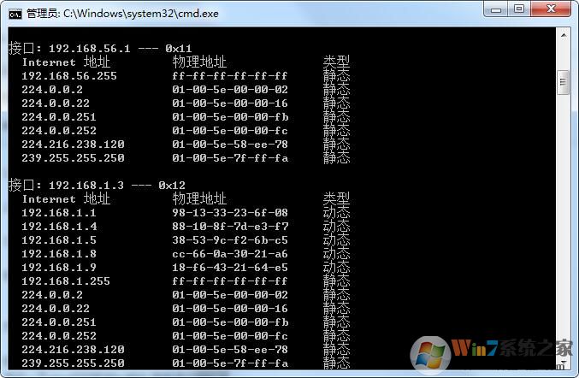
Task: Click the IP address 192.168.56.255
Action: tap(69, 75)
